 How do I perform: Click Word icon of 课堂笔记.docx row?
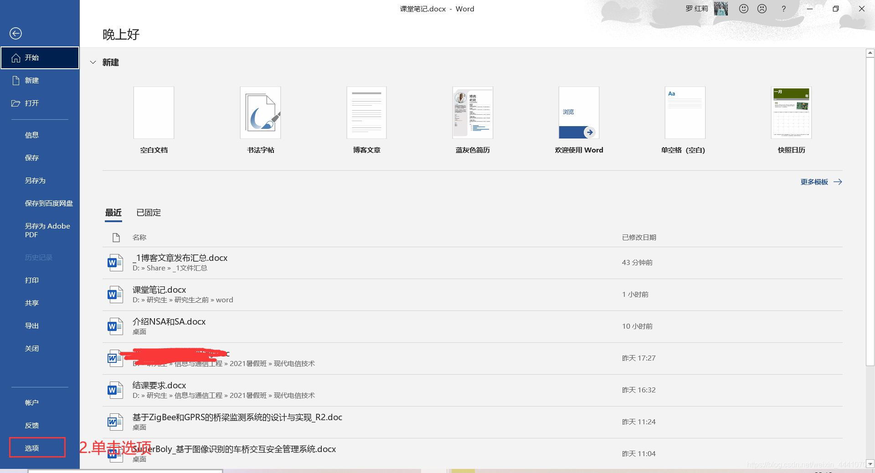(x=115, y=295)
